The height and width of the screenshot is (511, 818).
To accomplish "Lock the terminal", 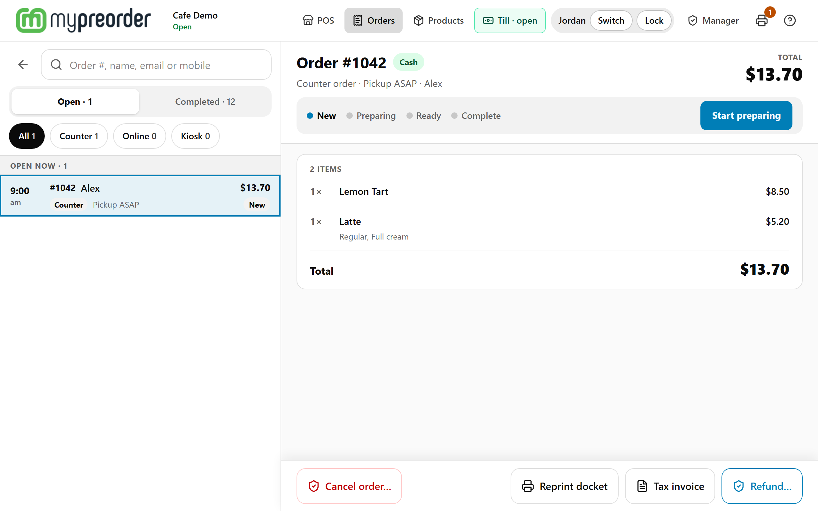I will 654,20.
